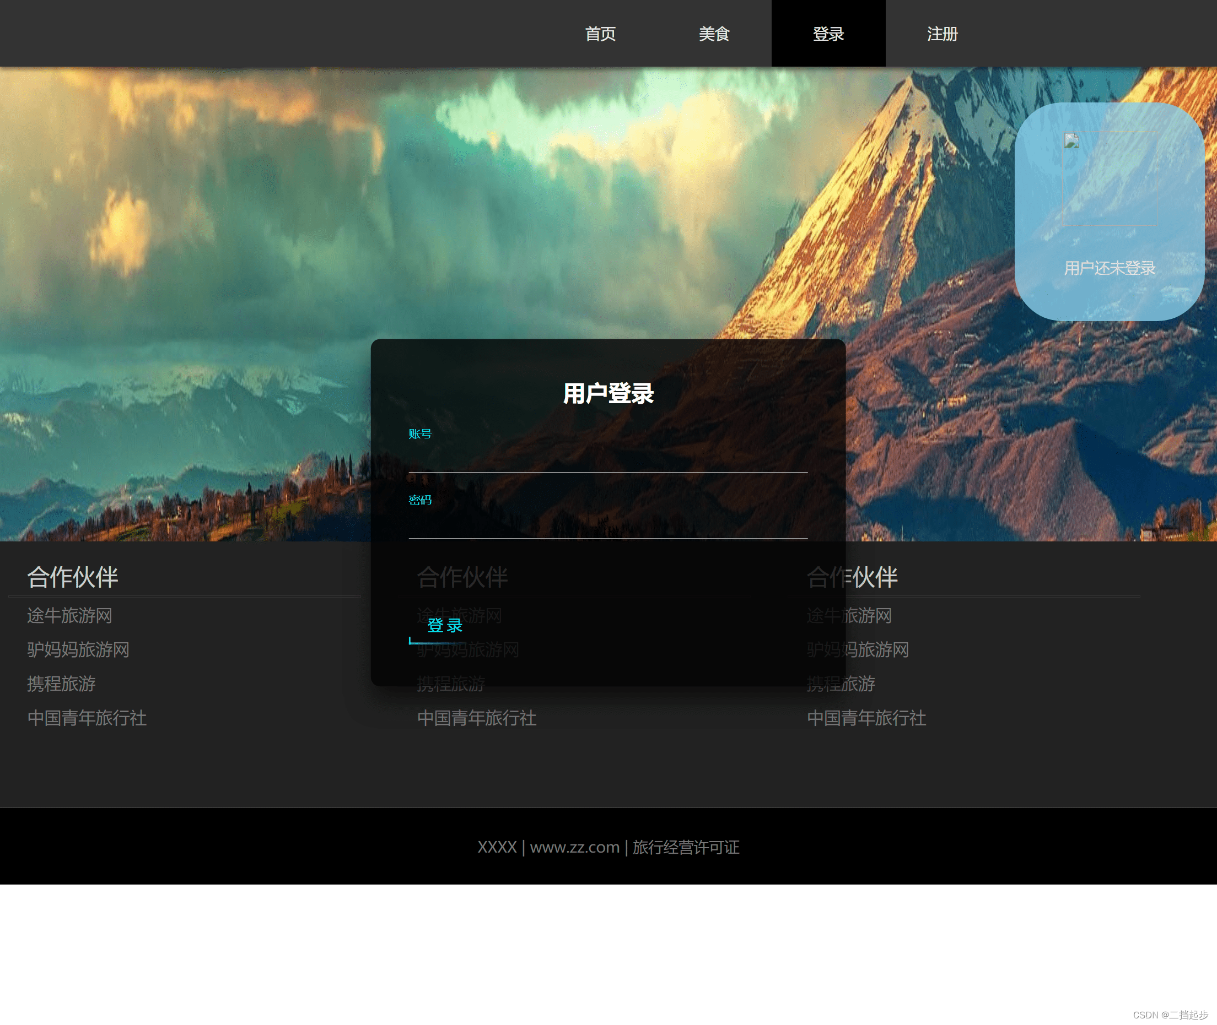1217x1025 pixels.
Task: Visit 携程旅游 link in left column
Action: 61,684
